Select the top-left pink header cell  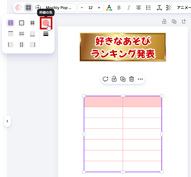coord(103,102)
